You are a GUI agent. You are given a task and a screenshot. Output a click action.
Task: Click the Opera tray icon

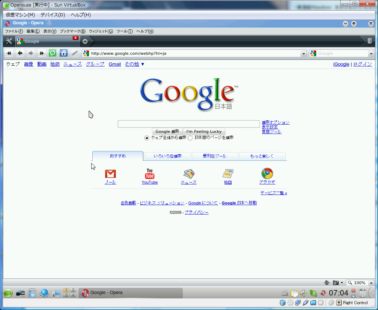click(x=323, y=293)
